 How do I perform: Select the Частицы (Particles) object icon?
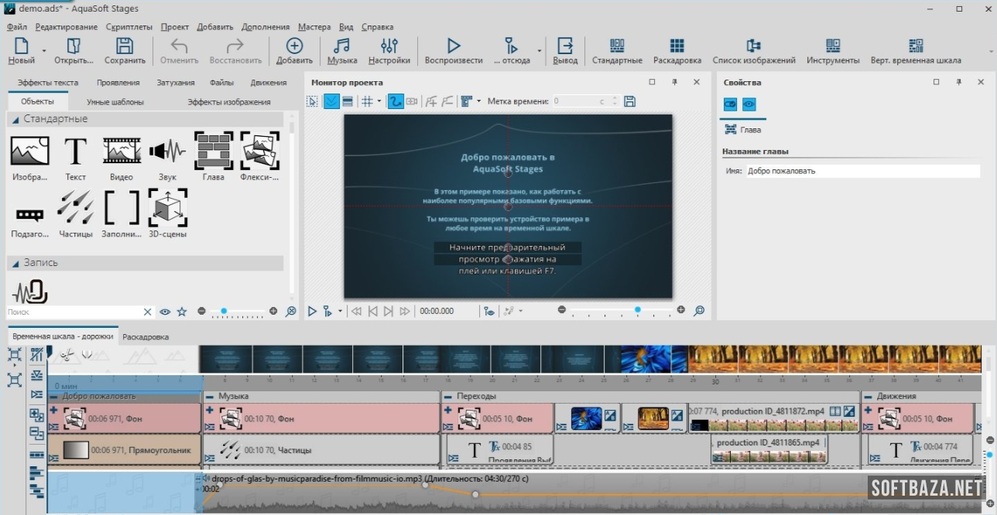pos(75,207)
